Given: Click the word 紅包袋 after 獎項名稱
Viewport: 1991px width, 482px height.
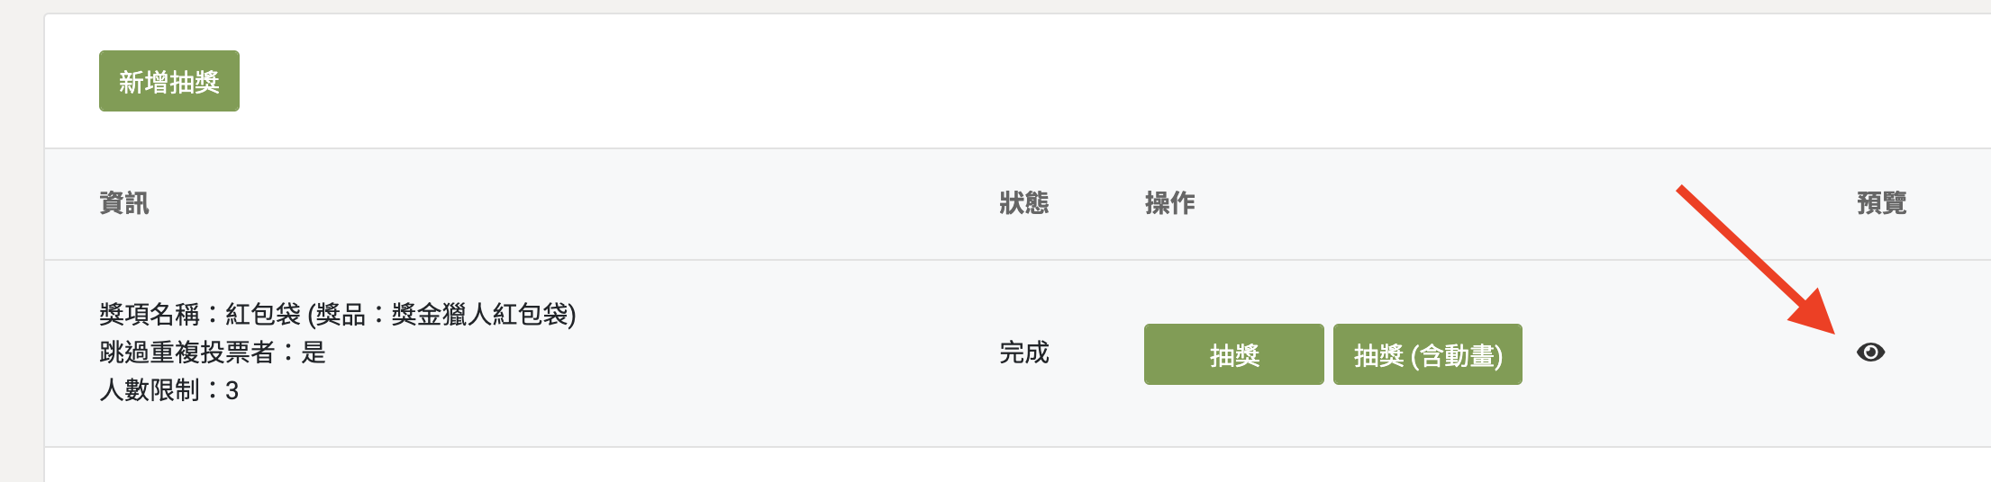Looking at the screenshot, I should (x=263, y=315).
